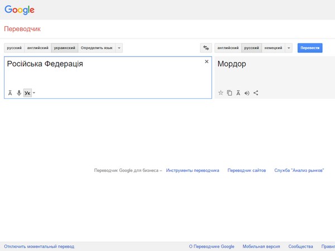The width and height of the screenshot is (335, 251).
Task: Share the translation result
Action: [256, 93]
